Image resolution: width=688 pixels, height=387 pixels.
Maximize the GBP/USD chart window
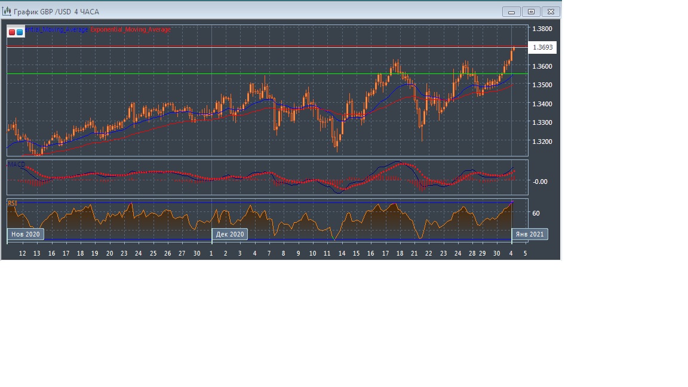(x=531, y=11)
